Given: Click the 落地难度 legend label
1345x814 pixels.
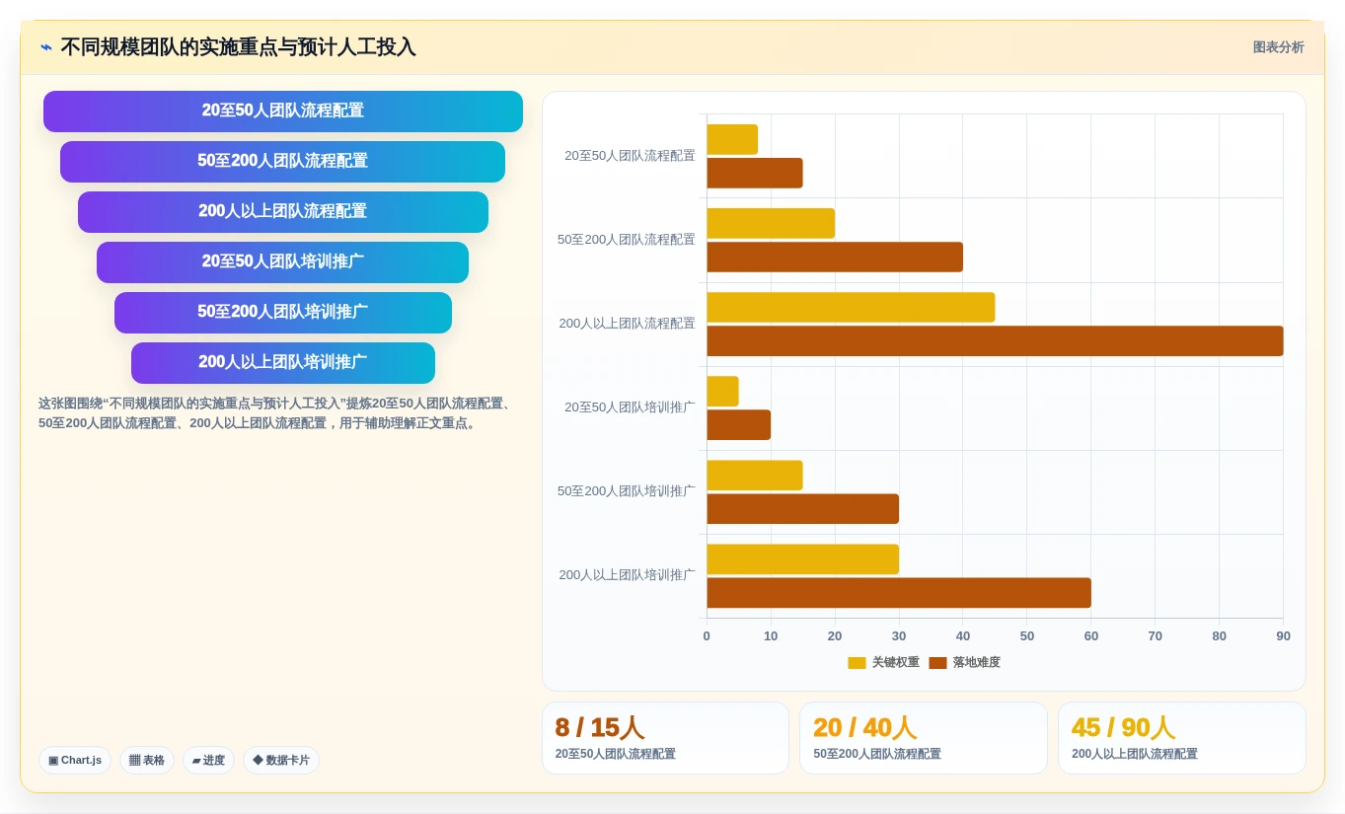Looking at the screenshot, I should [x=976, y=663].
